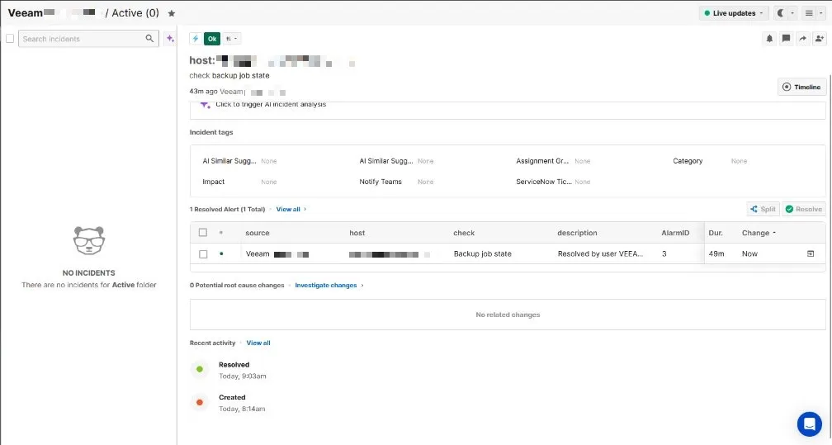Check the alerts table header checkbox

pyautogui.click(x=203, y=233)
